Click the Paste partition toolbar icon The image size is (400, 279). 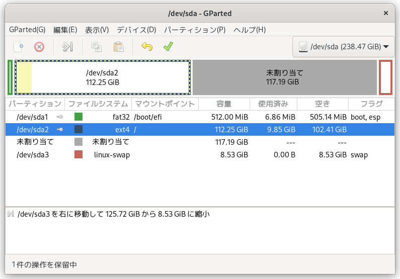pos(119,47)
